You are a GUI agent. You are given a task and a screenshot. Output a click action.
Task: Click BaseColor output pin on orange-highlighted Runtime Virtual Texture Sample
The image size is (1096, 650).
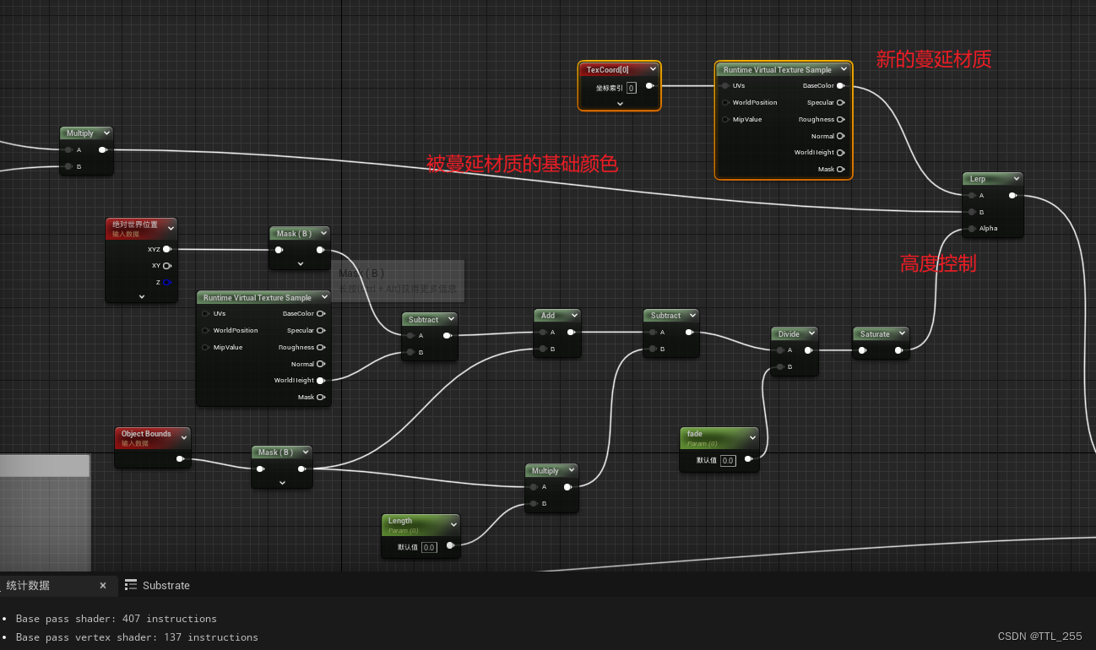pyautogui.click(x=841, y=85)
